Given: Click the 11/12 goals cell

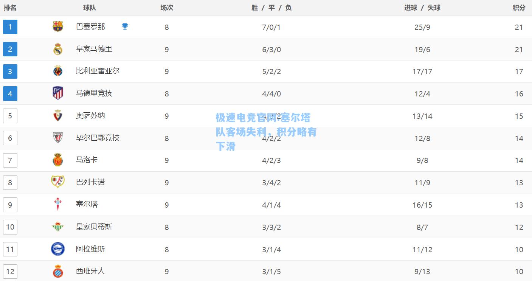Looking at the screenshot, I should point(422,250).
